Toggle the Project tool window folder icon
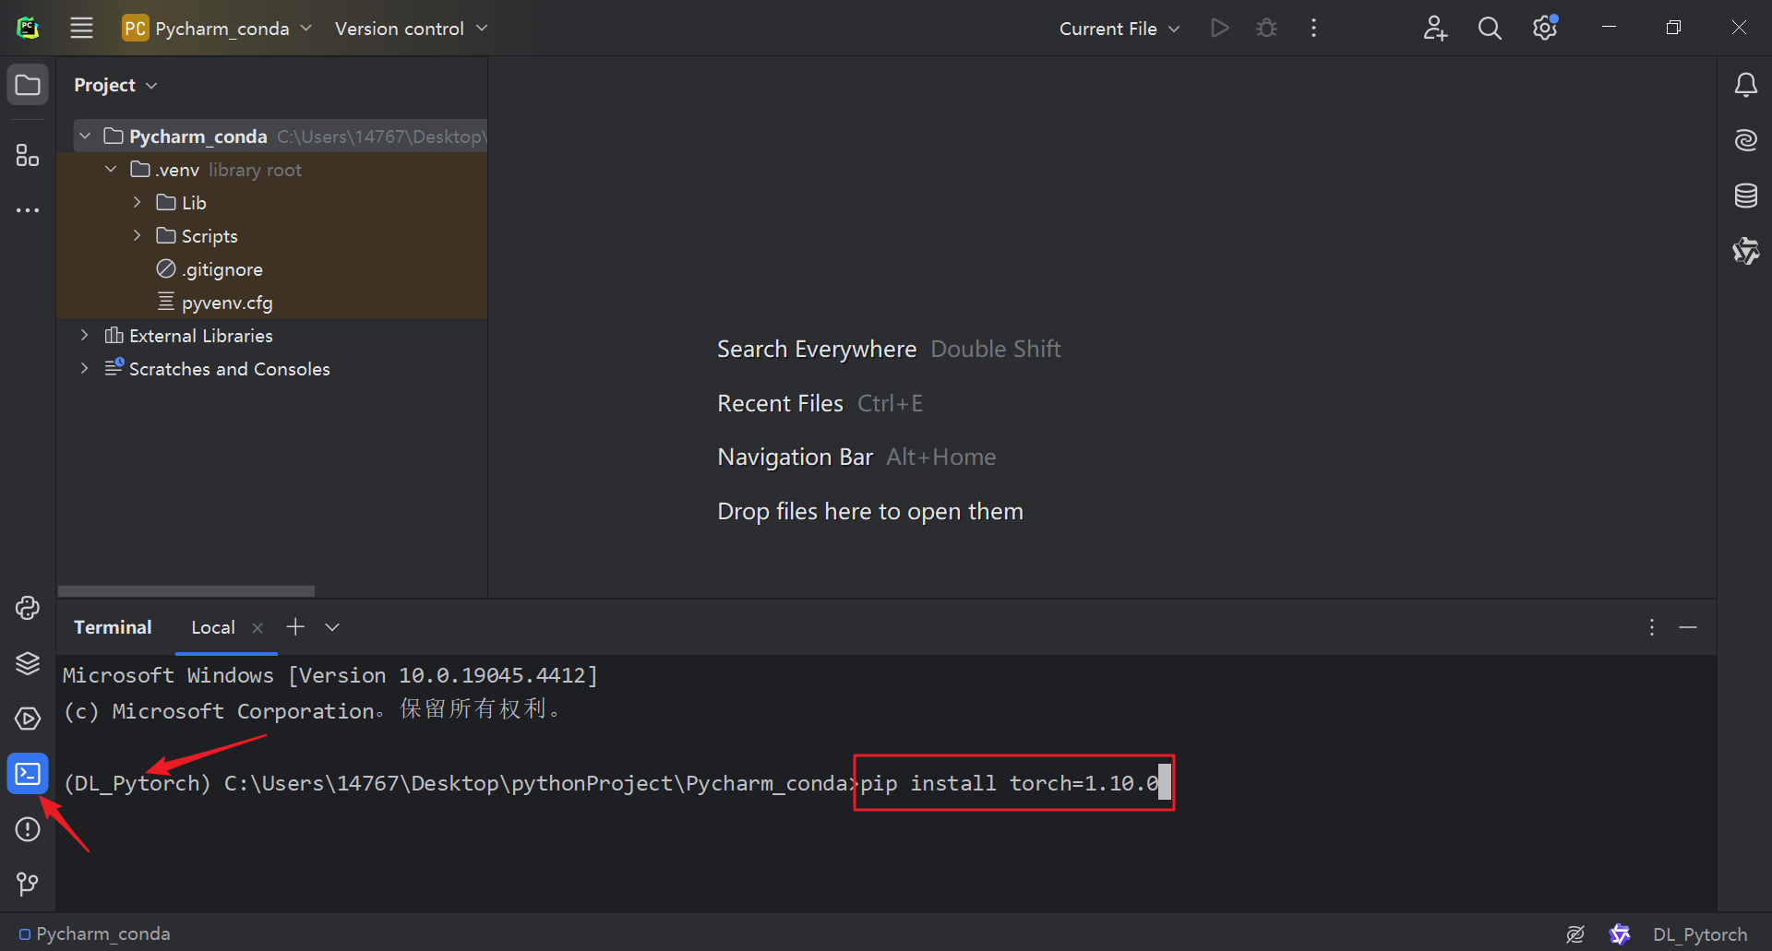Image resolution: width=1772 pixels, height=951 pixels. tap(28, 85)
